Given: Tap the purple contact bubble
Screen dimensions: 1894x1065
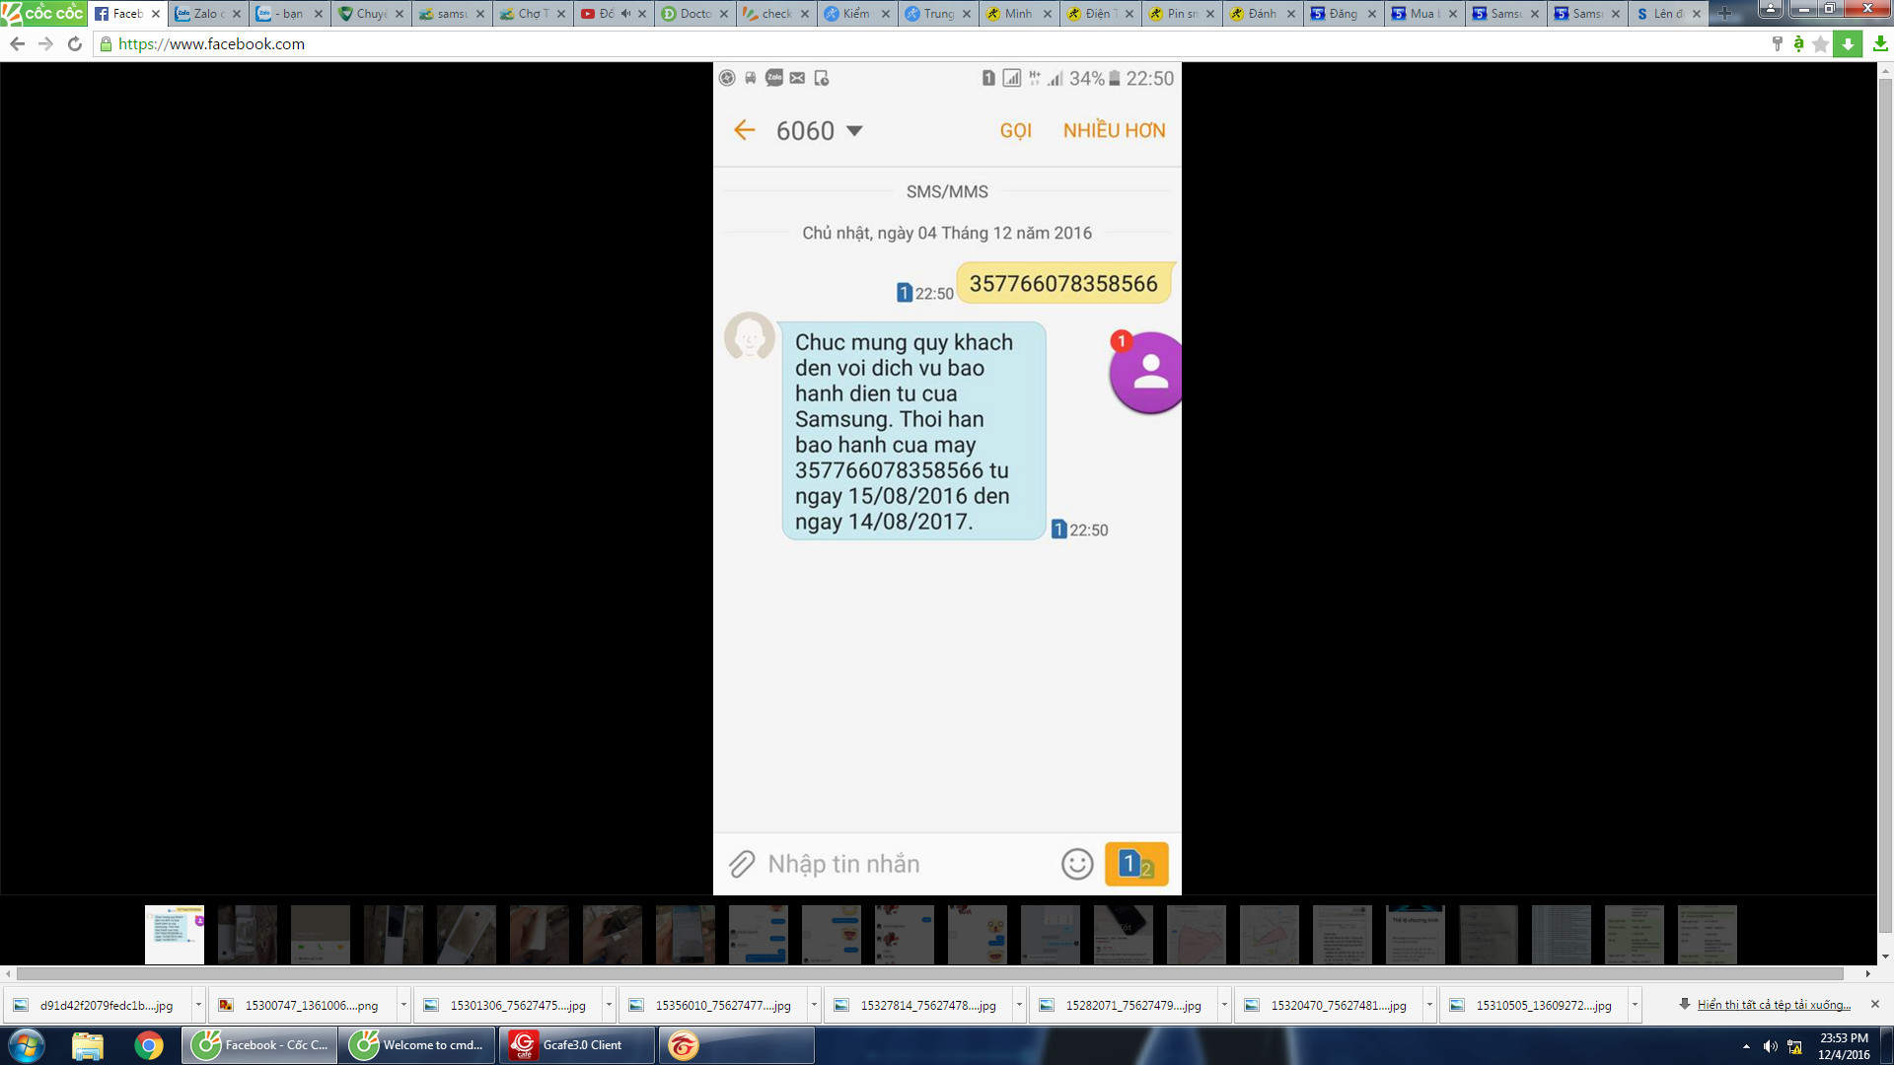Looking at the screenshot, I should 1145,373.
